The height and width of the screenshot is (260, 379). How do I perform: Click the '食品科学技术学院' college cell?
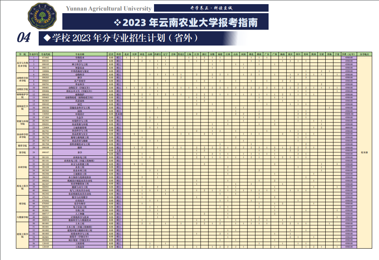tap(22, 136)
